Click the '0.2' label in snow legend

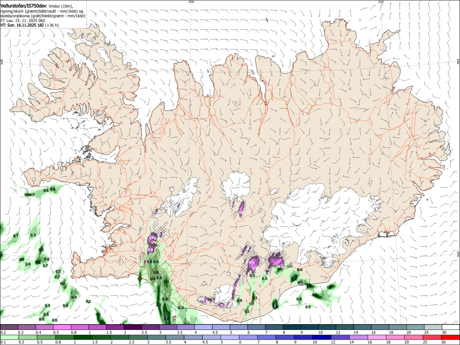tap(3, 332)
